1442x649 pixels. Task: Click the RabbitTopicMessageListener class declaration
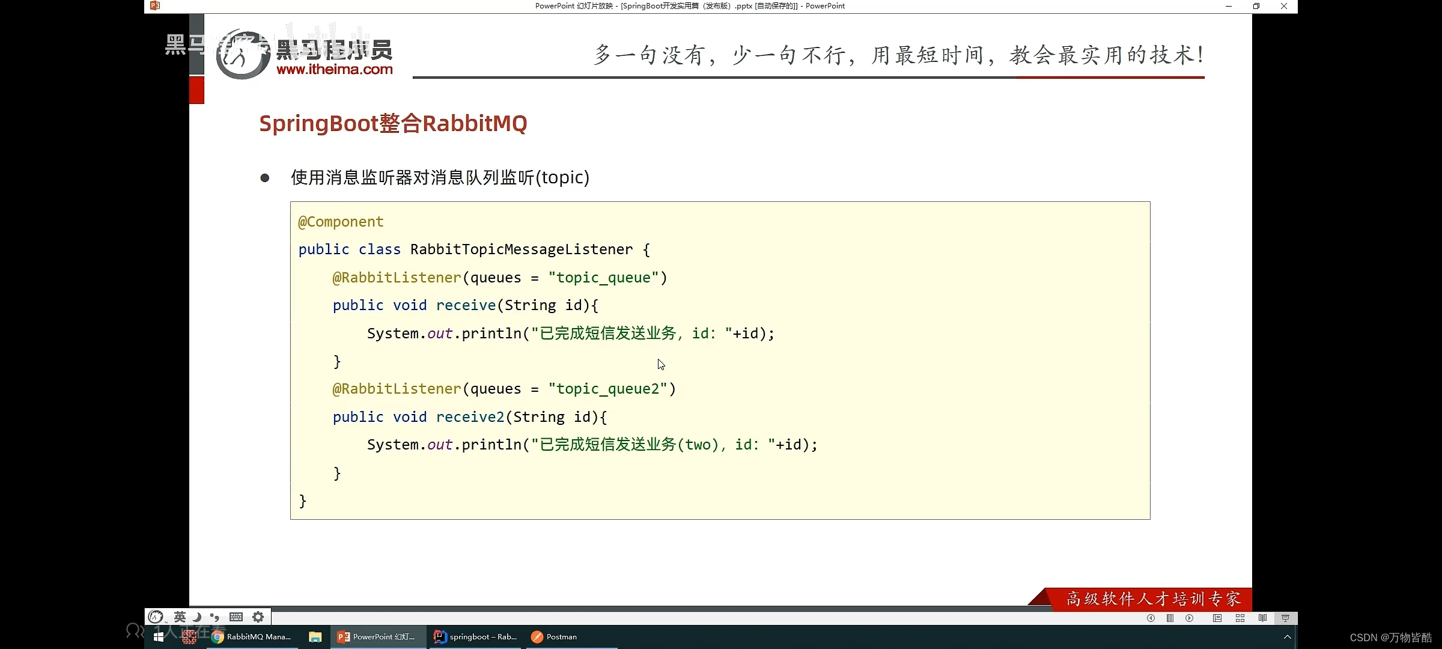(x=474, y=249)
